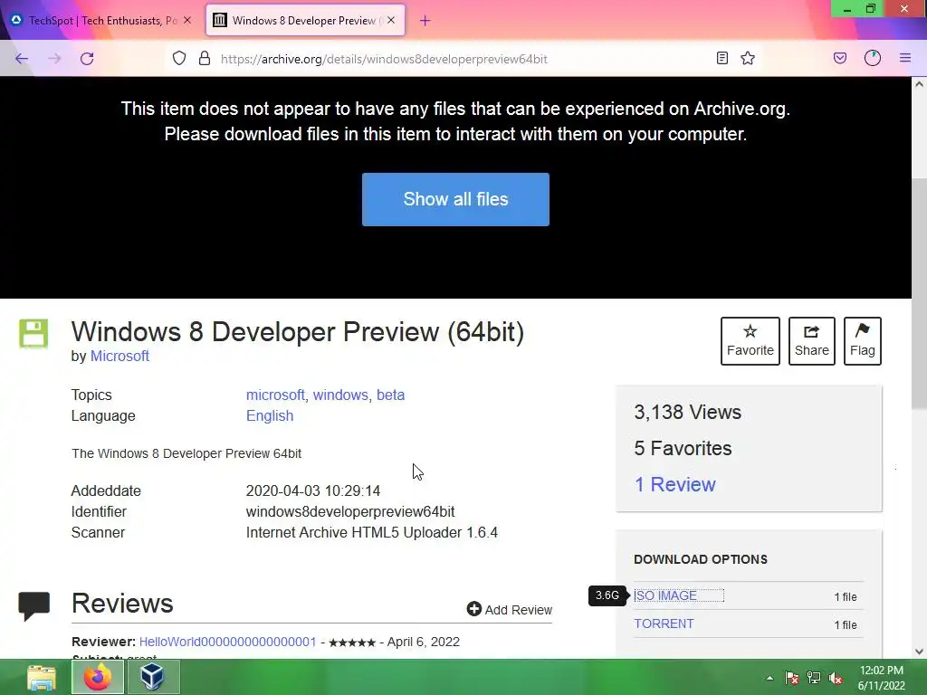Open the Action Center flag icon
This screenshot has width=927, height=695.
point(791,678)
